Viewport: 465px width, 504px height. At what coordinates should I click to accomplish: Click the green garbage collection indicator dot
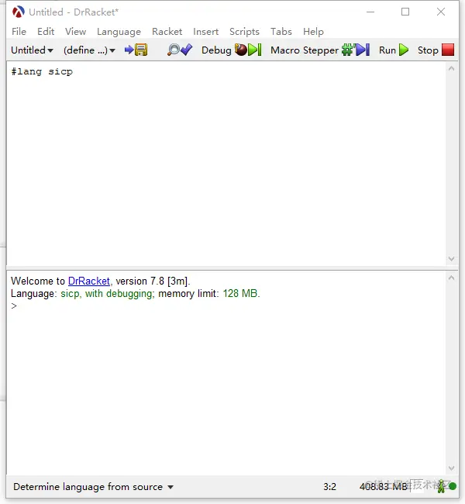453,486
